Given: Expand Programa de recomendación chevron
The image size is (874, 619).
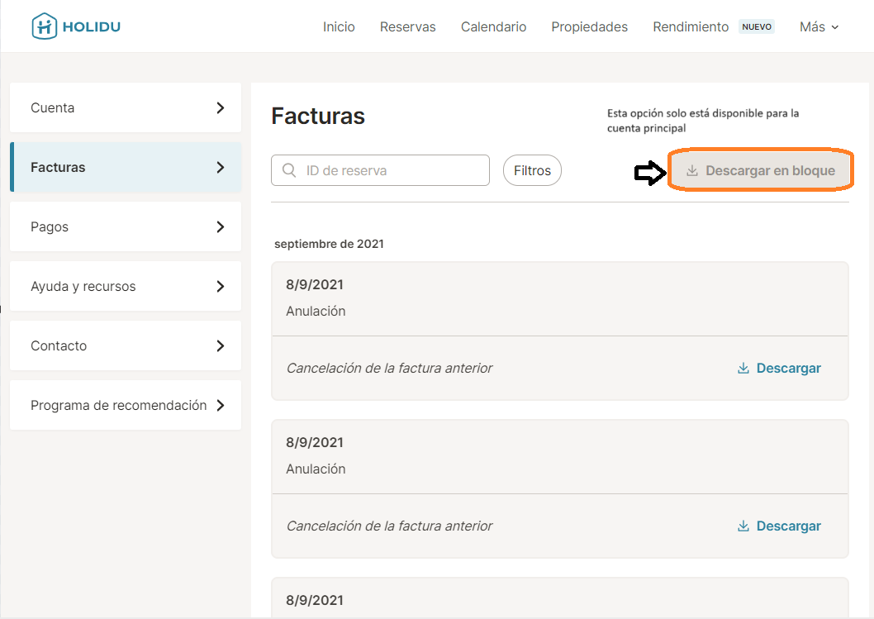Looking at the screenshot, I should tap(220, 405).
